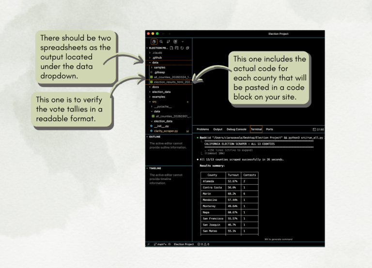372x268 pixels.
Task: Click the Contra Costa table cell
Action: click(x=213, y=187)
